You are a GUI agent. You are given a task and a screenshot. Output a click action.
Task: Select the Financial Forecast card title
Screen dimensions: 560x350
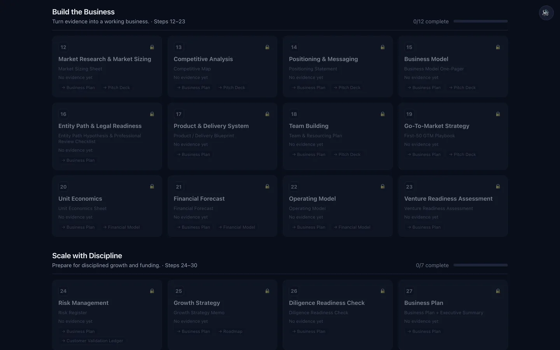[x=199, y=199]
